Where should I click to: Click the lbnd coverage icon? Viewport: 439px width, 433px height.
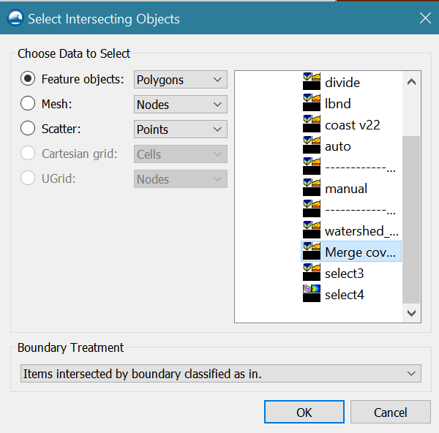312,104
